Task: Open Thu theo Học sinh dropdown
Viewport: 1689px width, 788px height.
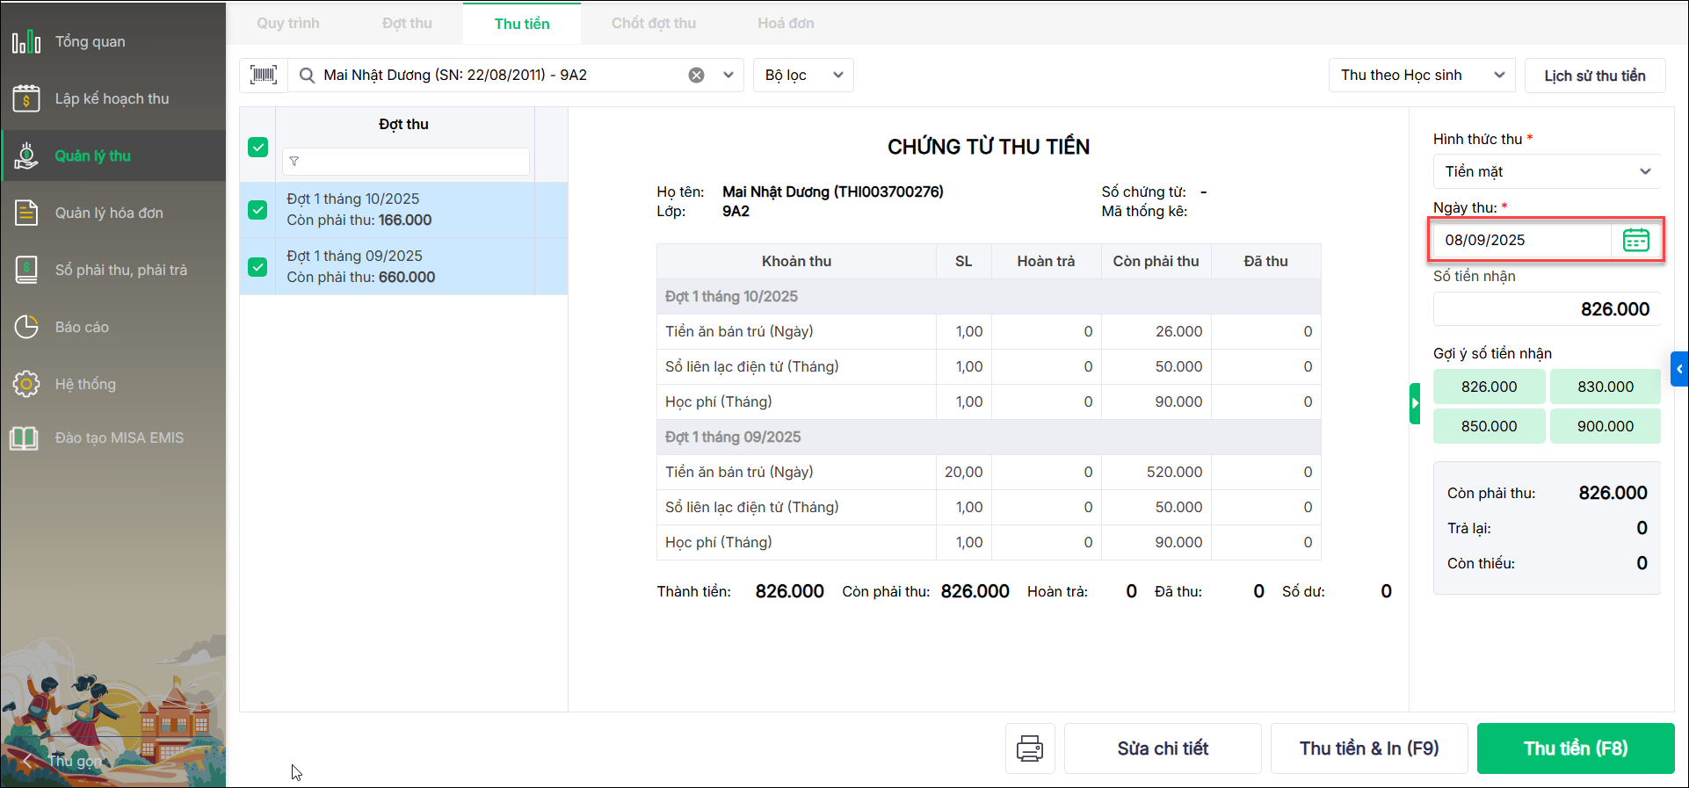Action: point(1422,76)
